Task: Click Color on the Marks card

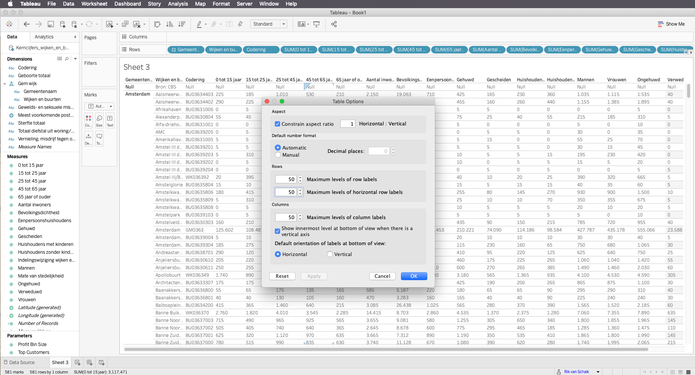Action: pos(88,120)
